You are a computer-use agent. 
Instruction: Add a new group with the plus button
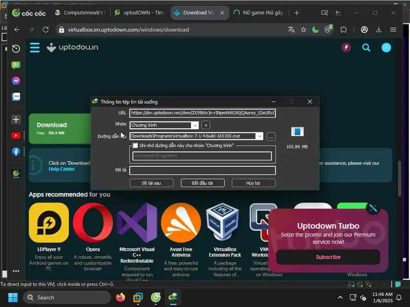(206, 125)
